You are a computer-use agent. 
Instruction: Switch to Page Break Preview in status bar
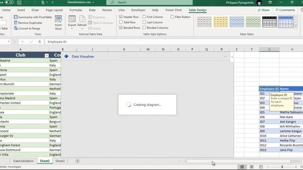(261, 167)
